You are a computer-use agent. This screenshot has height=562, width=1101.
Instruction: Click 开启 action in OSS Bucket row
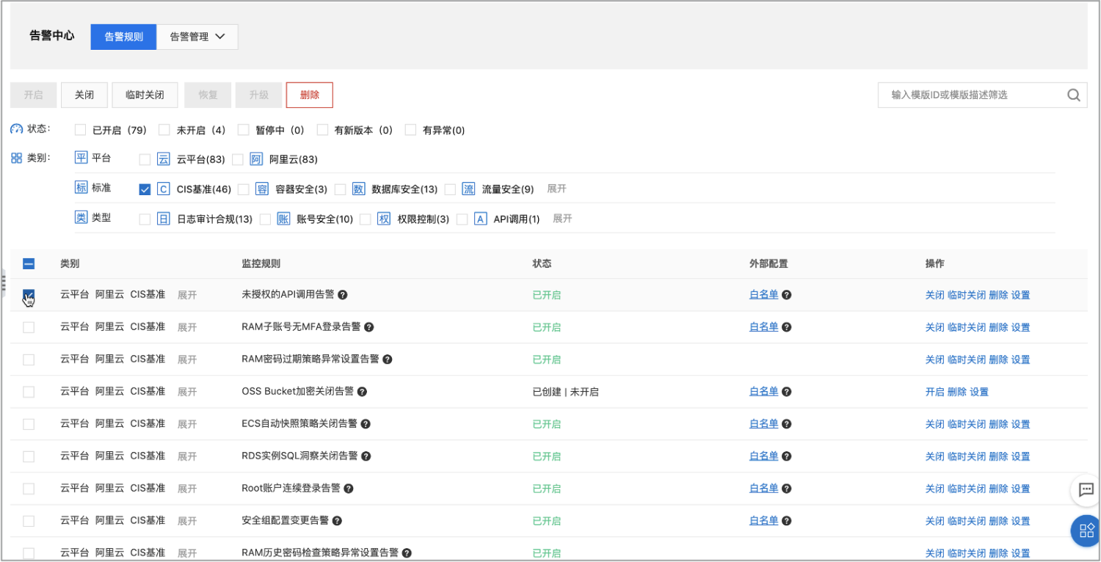[934, 392]
